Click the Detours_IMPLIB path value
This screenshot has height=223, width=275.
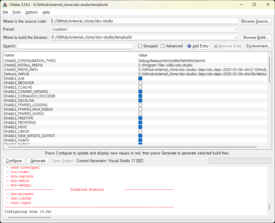(x=203, y=74)
